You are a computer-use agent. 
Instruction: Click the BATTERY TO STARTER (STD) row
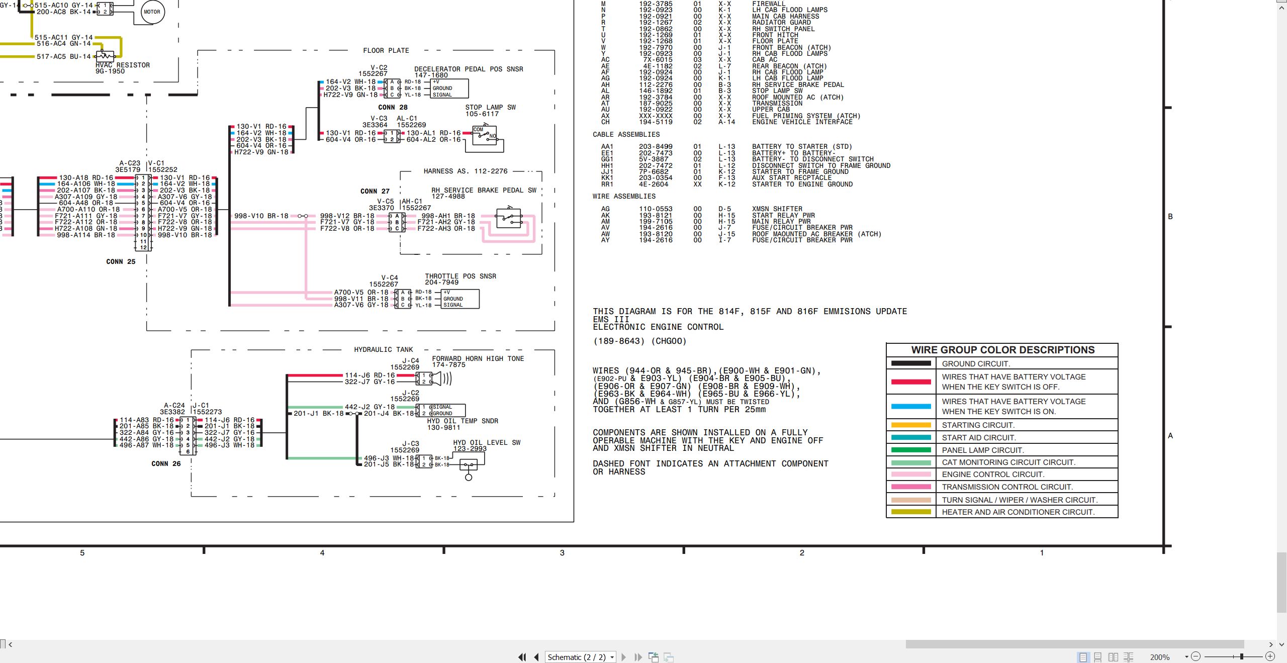pos(726,147)
